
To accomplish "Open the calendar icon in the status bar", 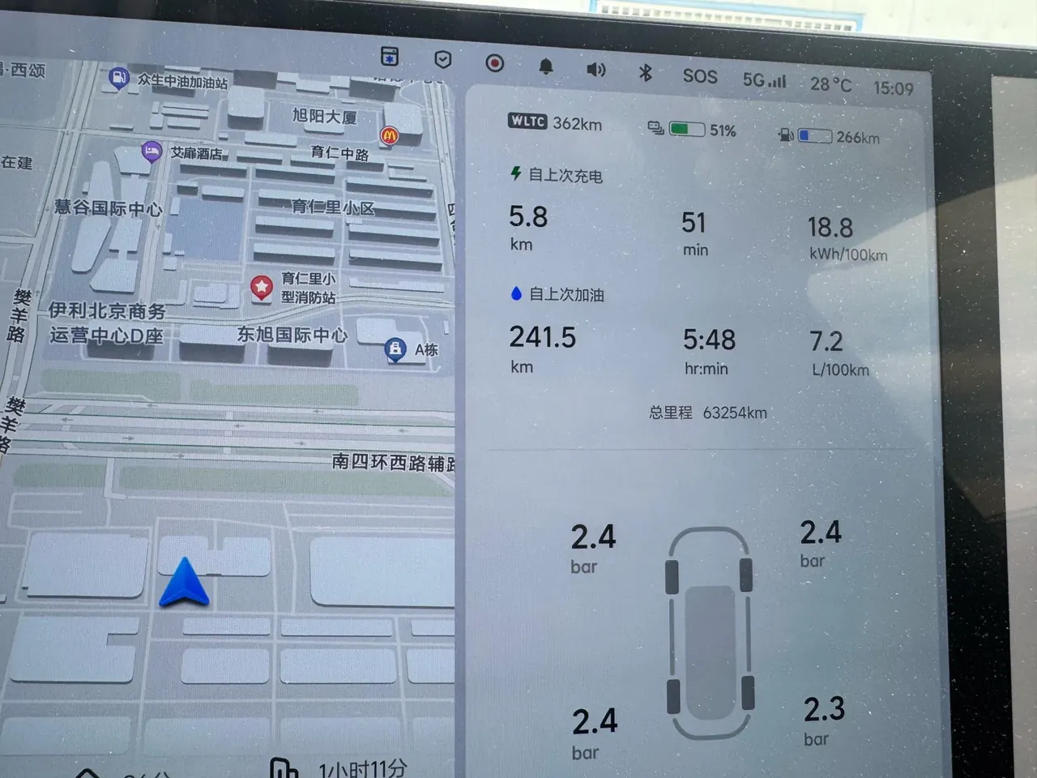I will click(x=390, y=57).
